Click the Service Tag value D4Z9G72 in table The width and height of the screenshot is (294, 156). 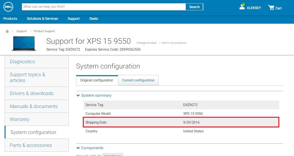pyautogui.click(x=190, y=105)
